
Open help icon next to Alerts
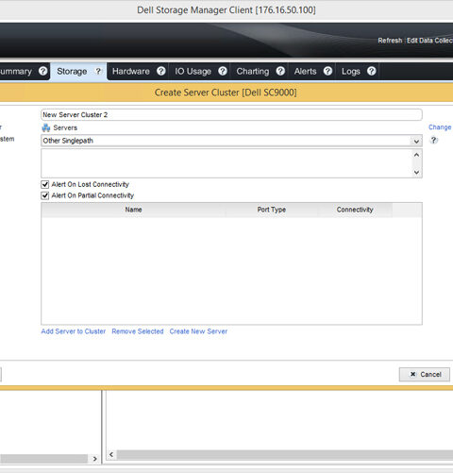point(327,71)
